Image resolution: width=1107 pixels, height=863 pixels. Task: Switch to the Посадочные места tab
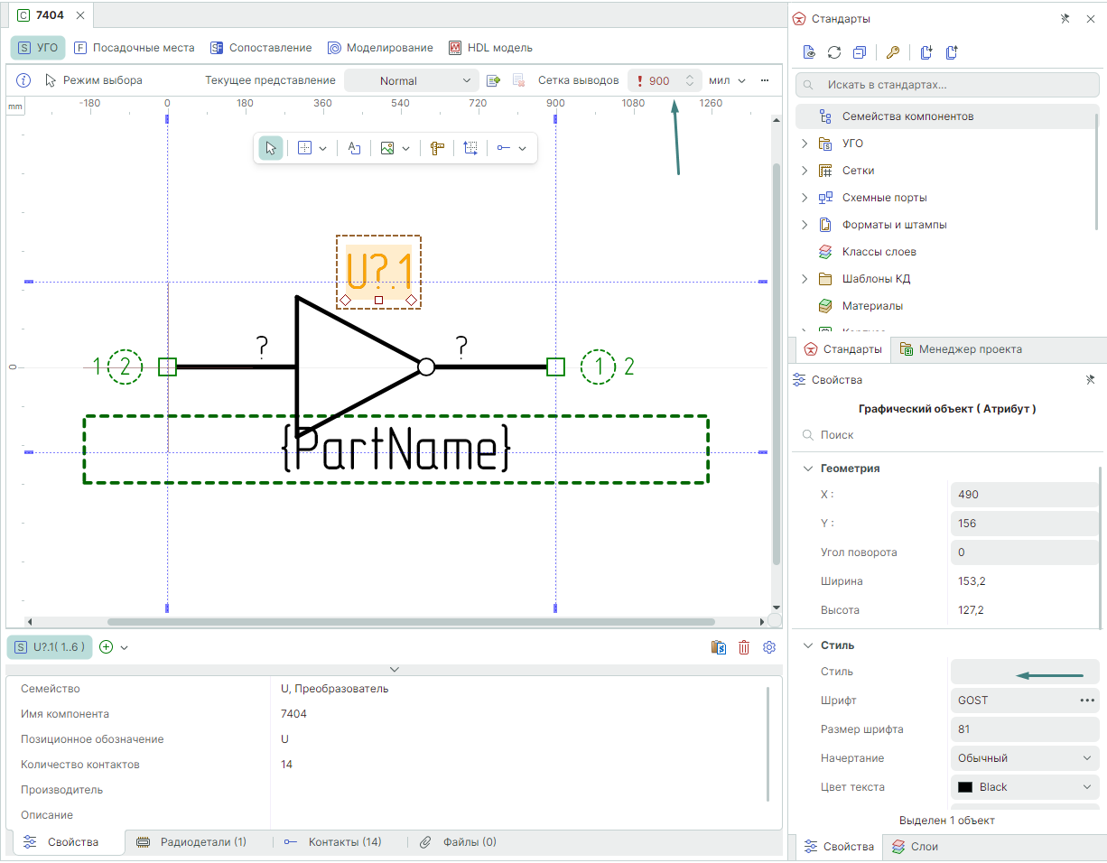134,48
